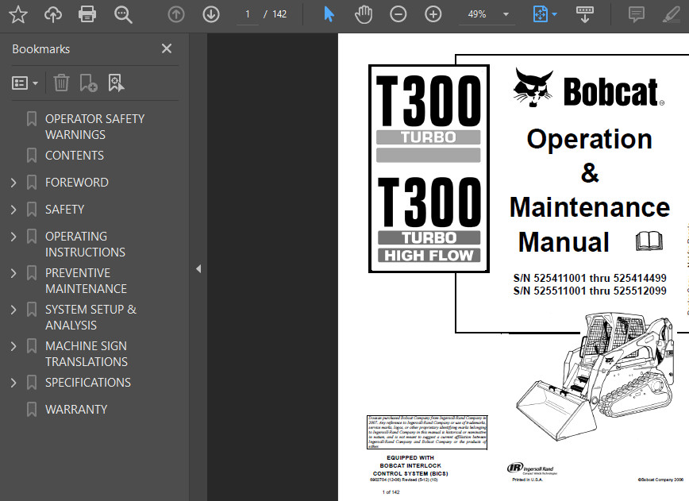Close the Bookmarks panel

[167, 48]
